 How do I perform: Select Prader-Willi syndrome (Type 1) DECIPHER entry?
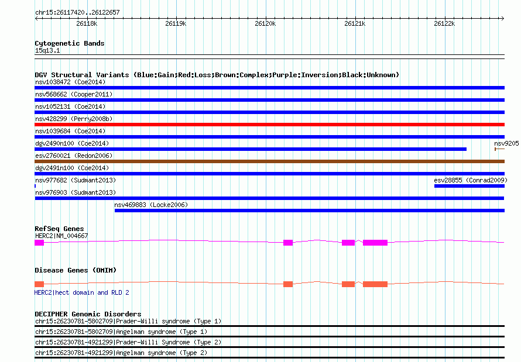pos(128,321)
